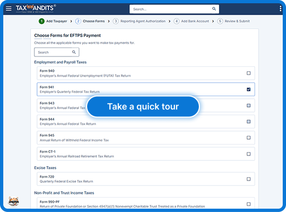Click "Quarterly Federal Excise Tax Return" description
The image size is (286, 212).
pyautogui.click(x=66, y=182)
